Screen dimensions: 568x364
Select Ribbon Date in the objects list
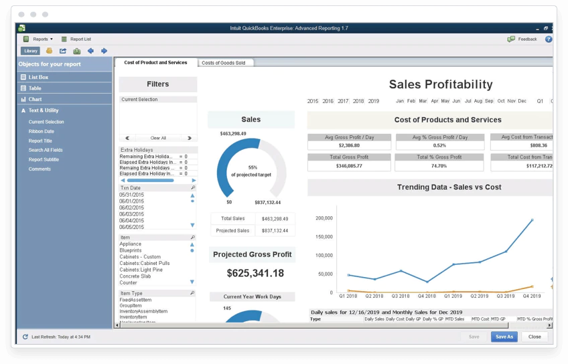pyautogui.click(x=42, y=131)
